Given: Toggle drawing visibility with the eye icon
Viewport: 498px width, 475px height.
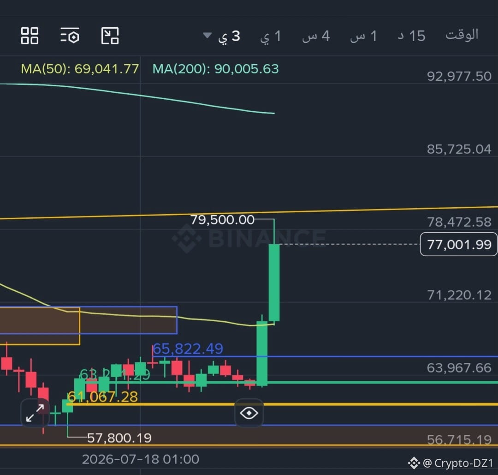Looking at the screenshot, I should 249,413.
